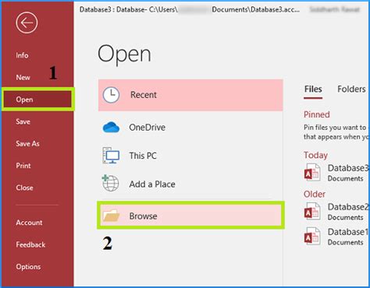
Task: Select the Recent location label
Action: 144,95
